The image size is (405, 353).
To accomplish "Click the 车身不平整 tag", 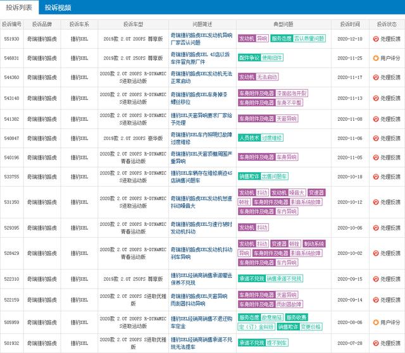I will point(289,102).
